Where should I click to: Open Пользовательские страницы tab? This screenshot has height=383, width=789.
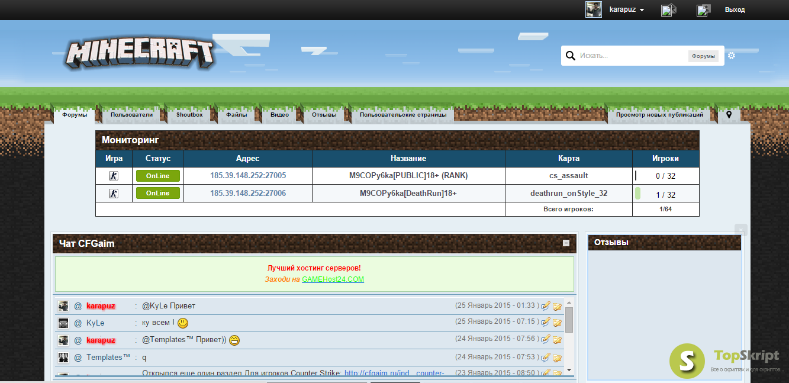point(403,114)
